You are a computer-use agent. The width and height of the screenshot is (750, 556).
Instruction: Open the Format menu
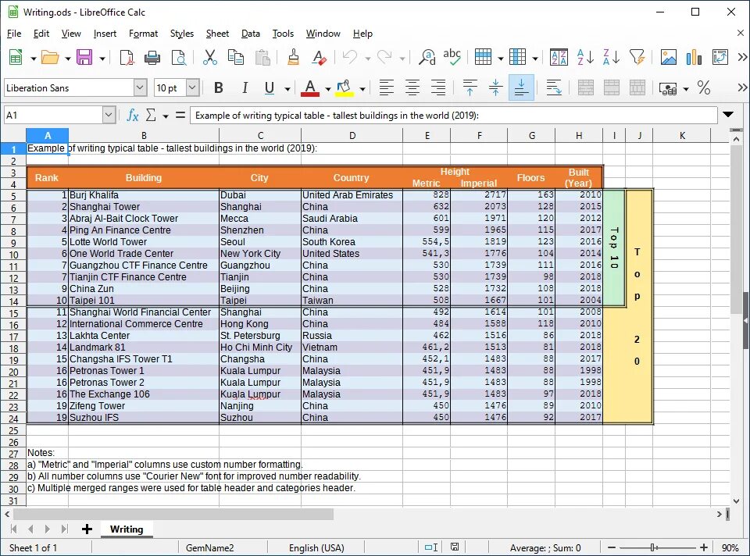pyautogui.click(x=143, y=34)
